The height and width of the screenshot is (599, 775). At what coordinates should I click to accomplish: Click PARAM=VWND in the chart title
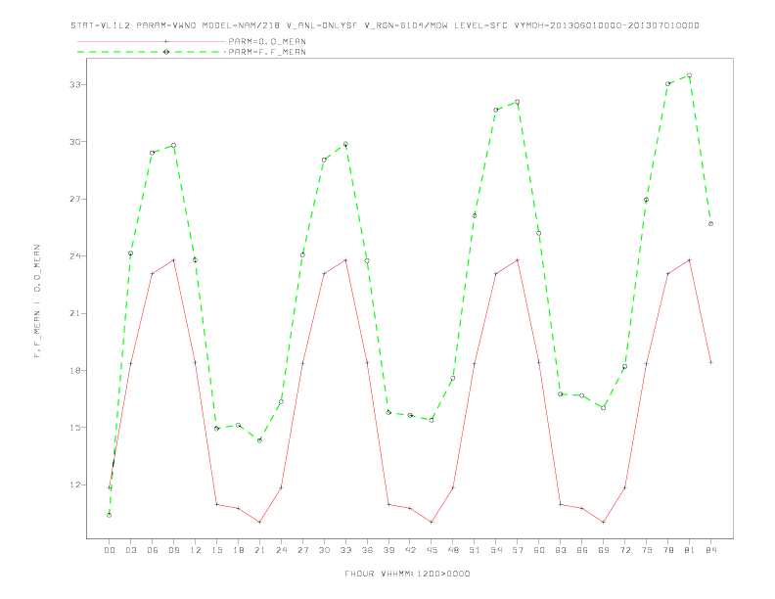coord(166,25)
